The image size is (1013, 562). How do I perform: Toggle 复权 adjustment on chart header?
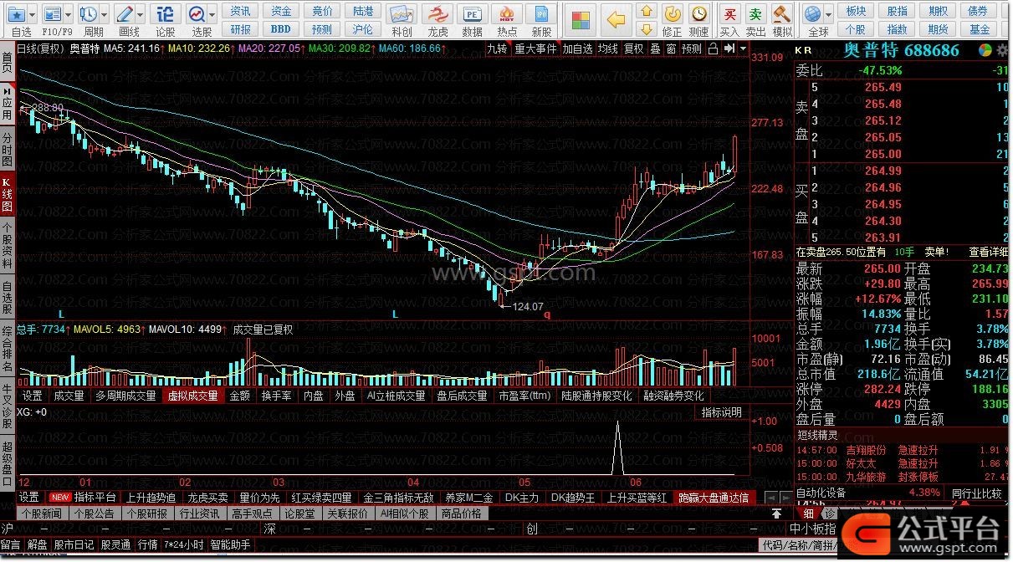(x=634, y=49)
